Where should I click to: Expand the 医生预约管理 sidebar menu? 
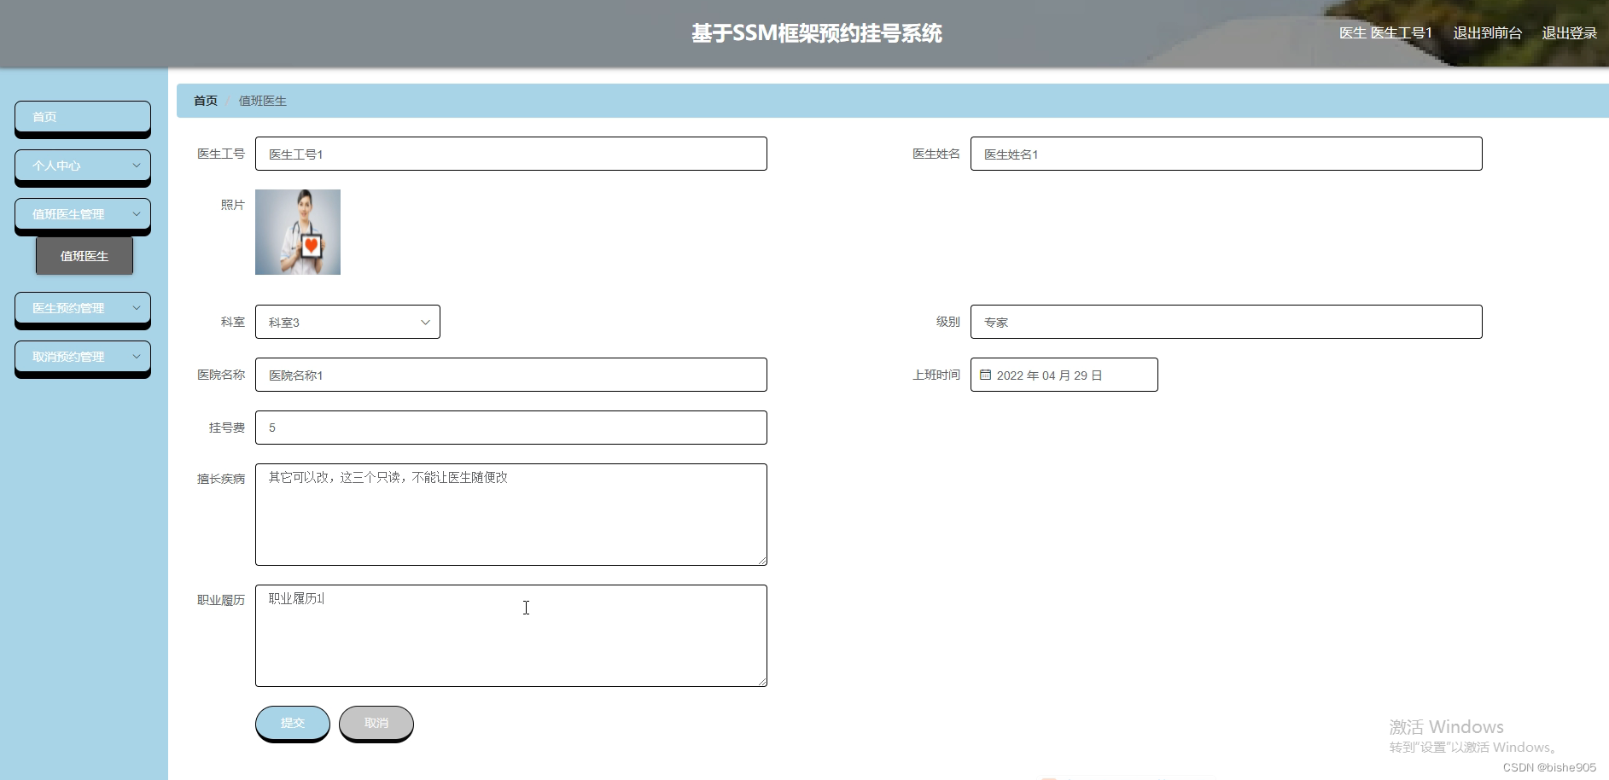82,307
